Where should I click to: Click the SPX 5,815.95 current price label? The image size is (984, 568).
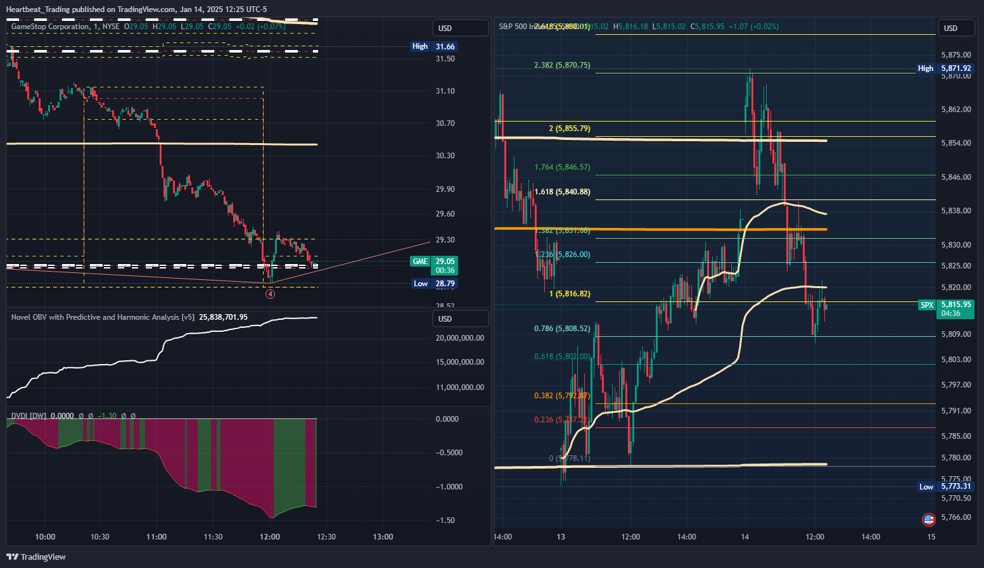(946, 309)
